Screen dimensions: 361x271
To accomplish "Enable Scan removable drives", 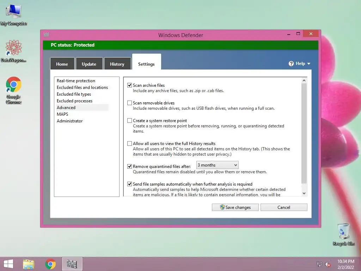I will click(130, 103).
